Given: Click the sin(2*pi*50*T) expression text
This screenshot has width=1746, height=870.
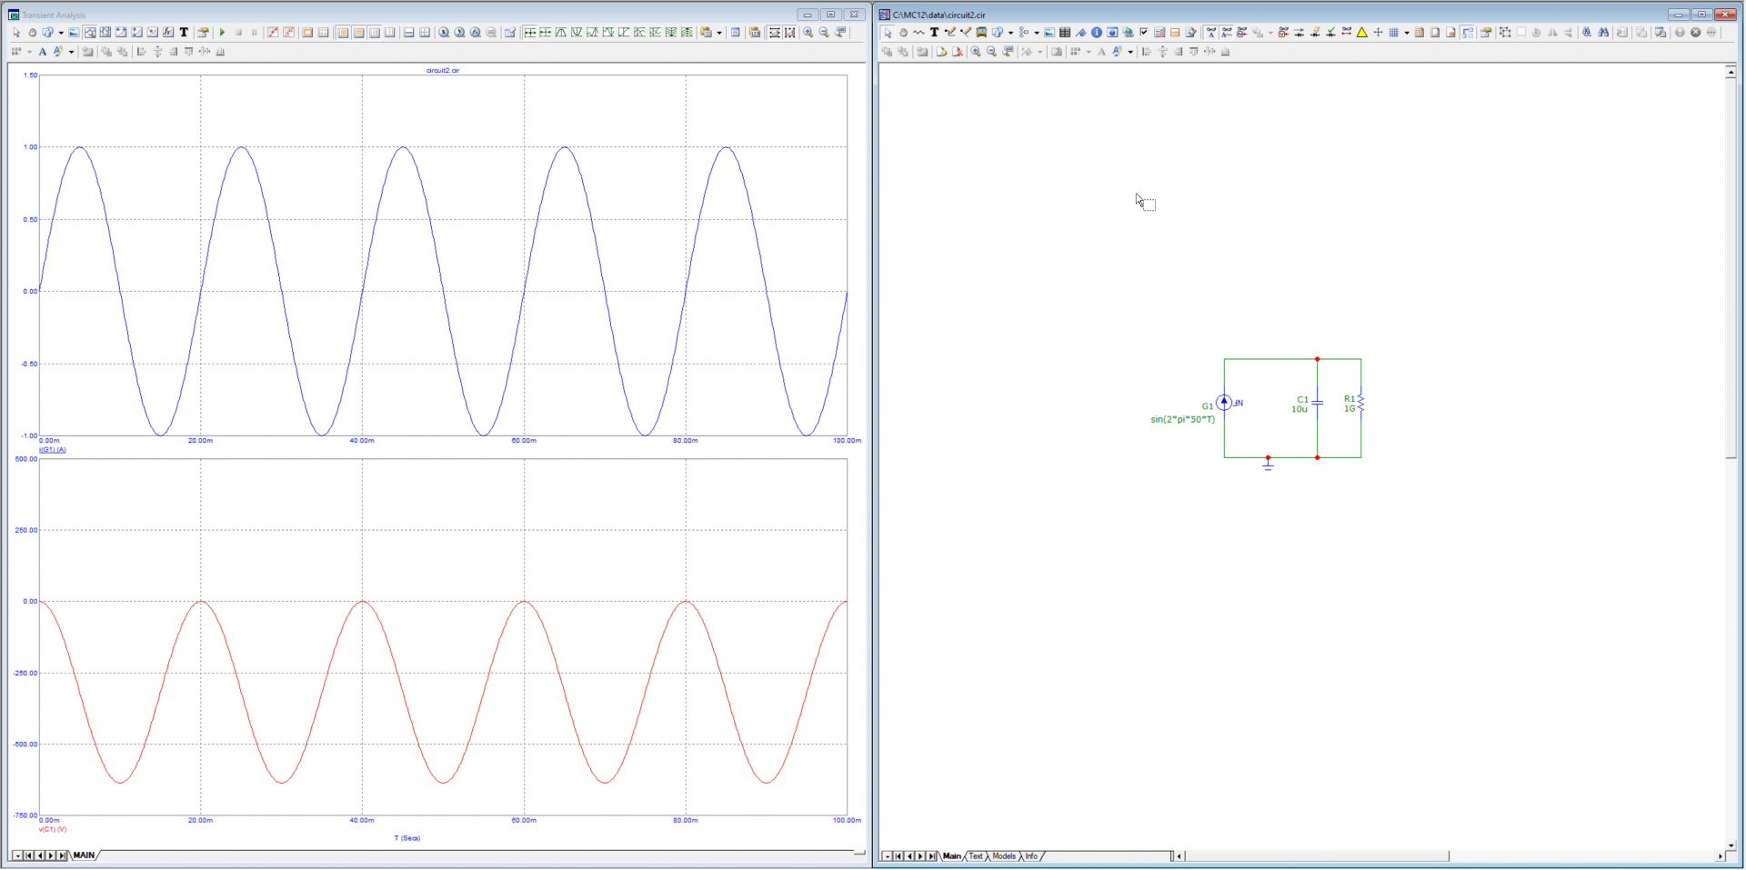Looking at the screenshot, I should coord(1182,419).
